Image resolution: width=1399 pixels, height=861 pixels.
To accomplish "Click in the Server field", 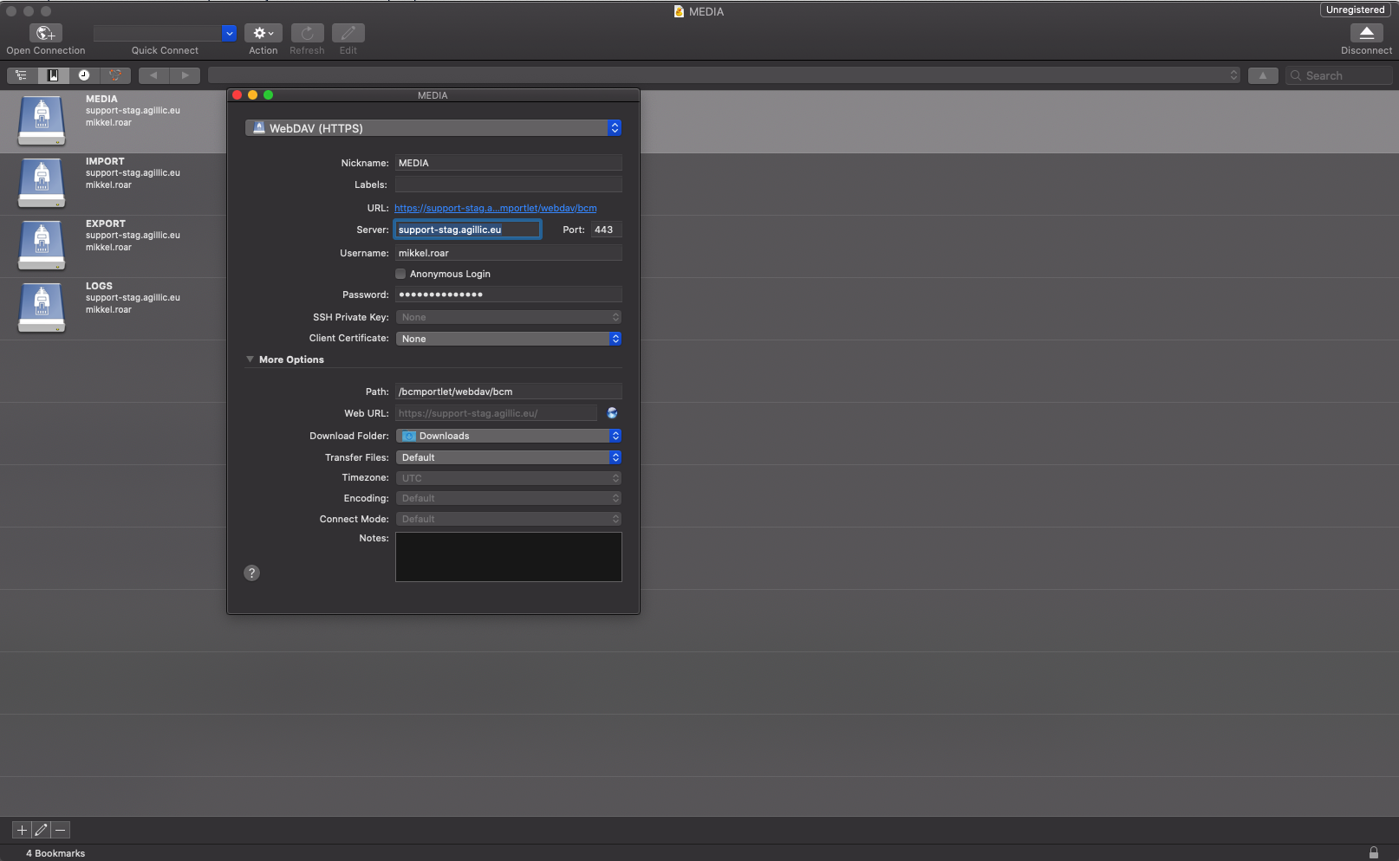I will coord(468,230).
